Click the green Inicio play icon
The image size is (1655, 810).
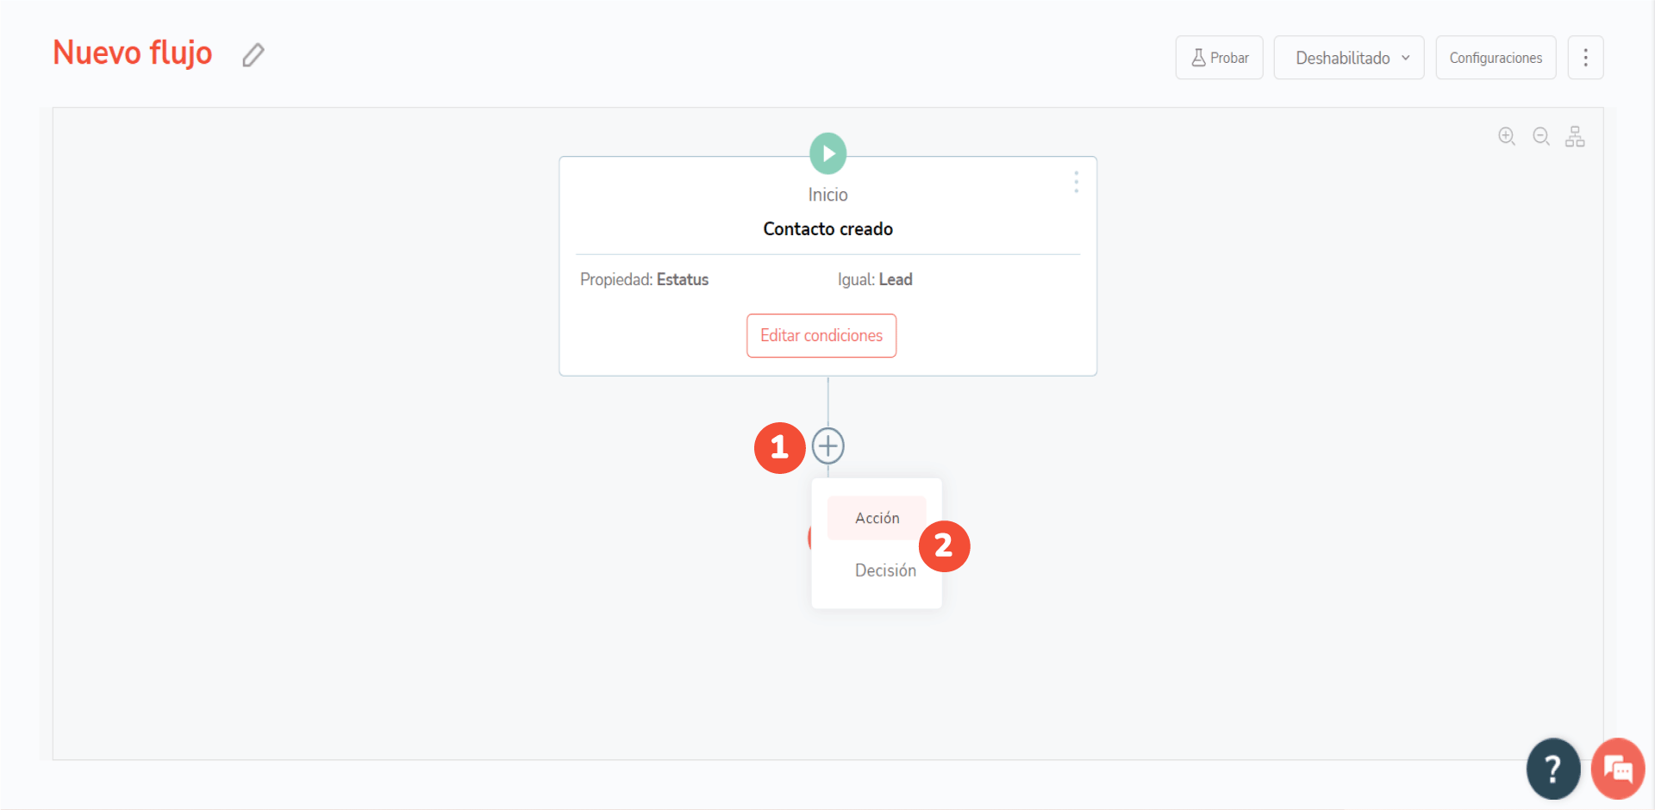pos(827,153)
